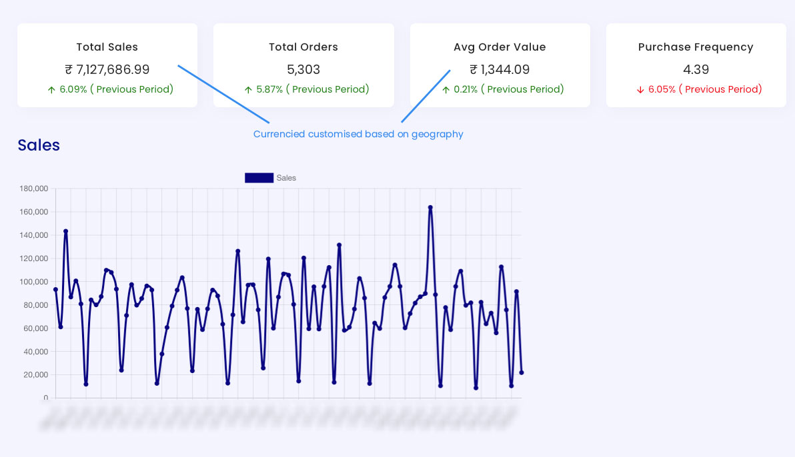The height and width of the screenshot is (457, 795).
Task: Click the up arrow beside 5.87% in Total Orders
Action: (248, 90)
